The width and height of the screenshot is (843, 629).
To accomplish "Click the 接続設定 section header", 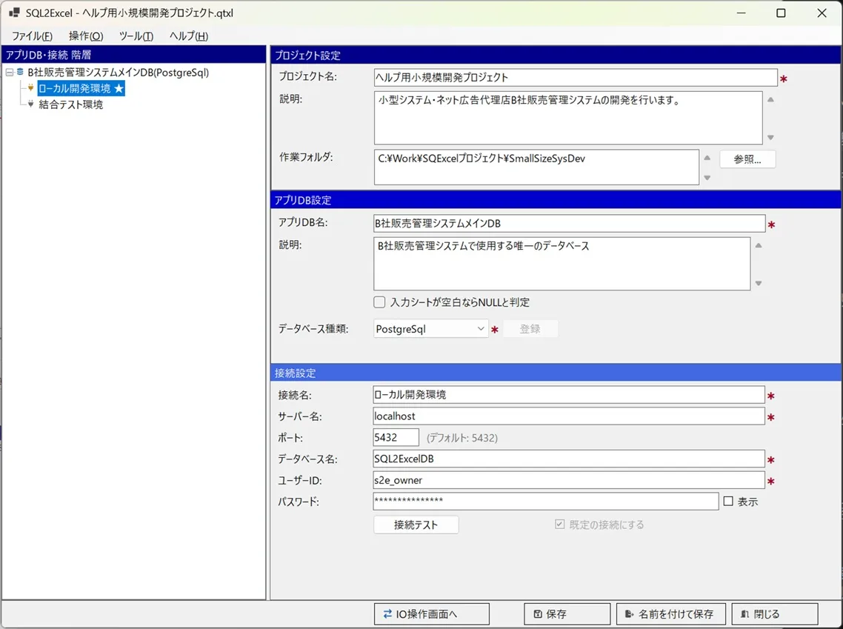I will pos(556,373).
